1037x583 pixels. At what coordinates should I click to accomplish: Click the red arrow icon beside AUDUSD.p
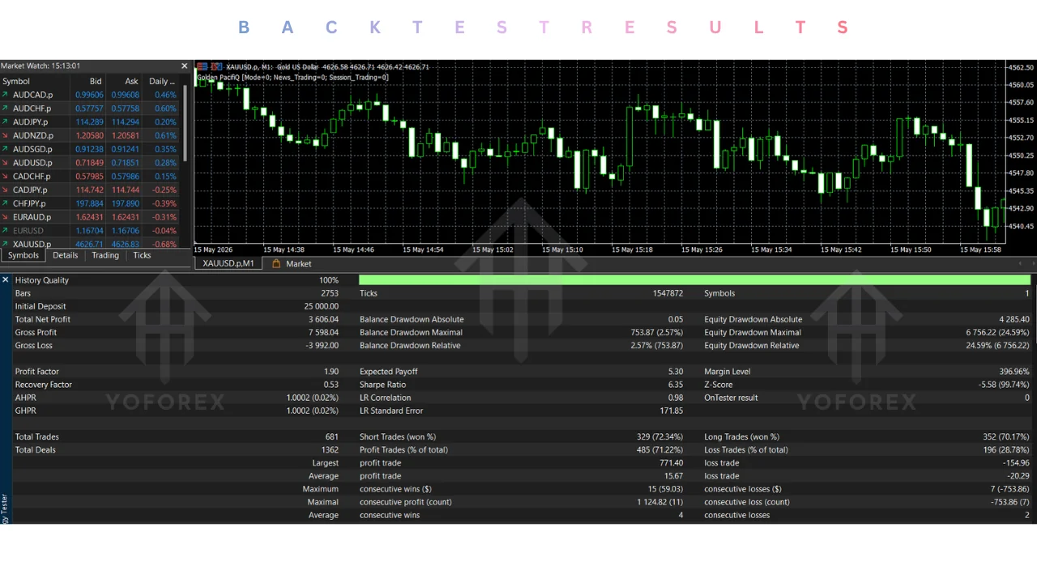pos(5,163)
